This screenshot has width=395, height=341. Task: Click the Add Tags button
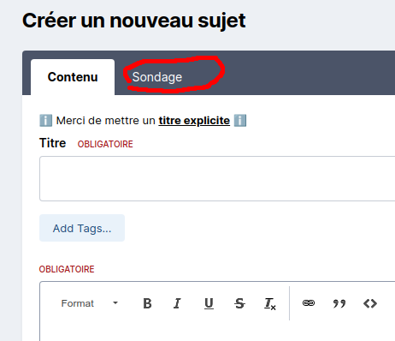[82, 228]
